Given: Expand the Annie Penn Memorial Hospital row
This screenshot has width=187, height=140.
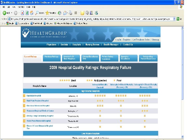Looking at the screenshot, I should [x=24, y=121].
